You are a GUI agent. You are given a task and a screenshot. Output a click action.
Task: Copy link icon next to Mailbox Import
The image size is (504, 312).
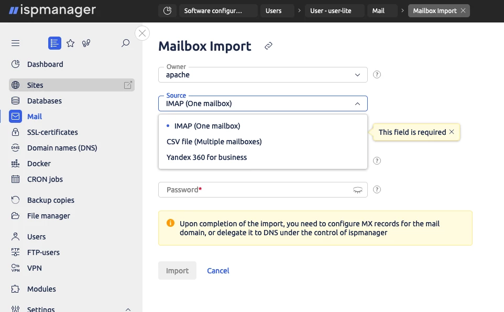coord(268,46)
